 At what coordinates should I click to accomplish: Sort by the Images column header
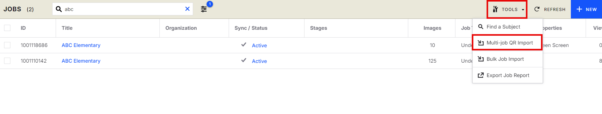tap(432, 28)
